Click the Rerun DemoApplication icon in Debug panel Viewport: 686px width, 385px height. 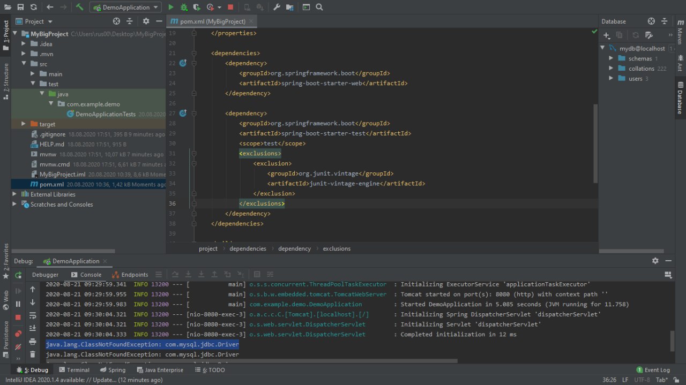[x=18, y=275]
